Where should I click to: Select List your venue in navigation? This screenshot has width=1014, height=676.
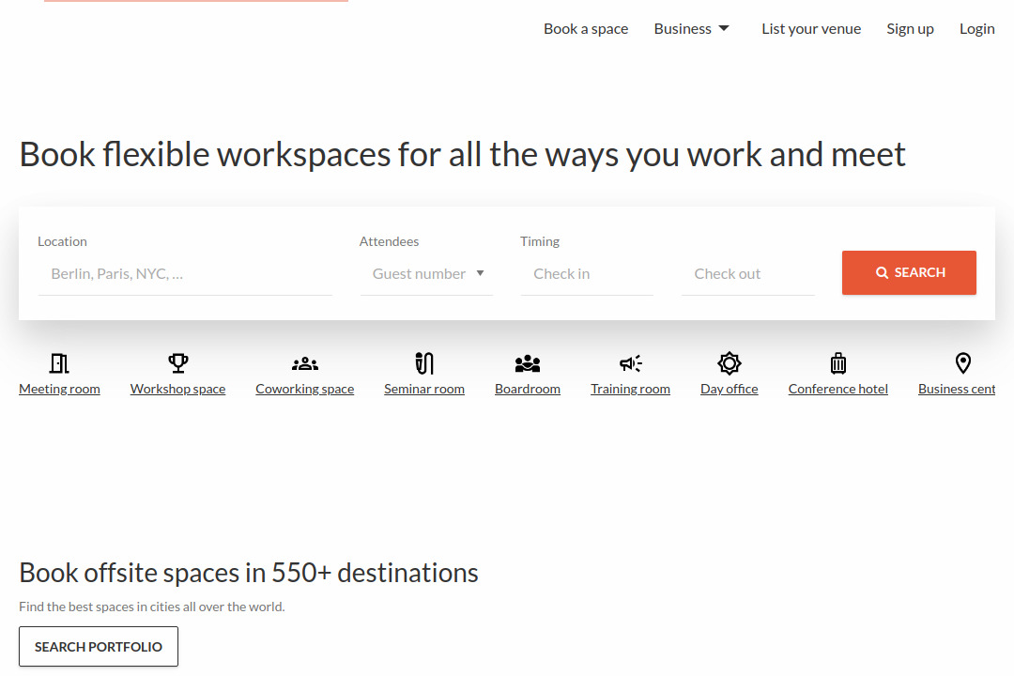(811, 28)
